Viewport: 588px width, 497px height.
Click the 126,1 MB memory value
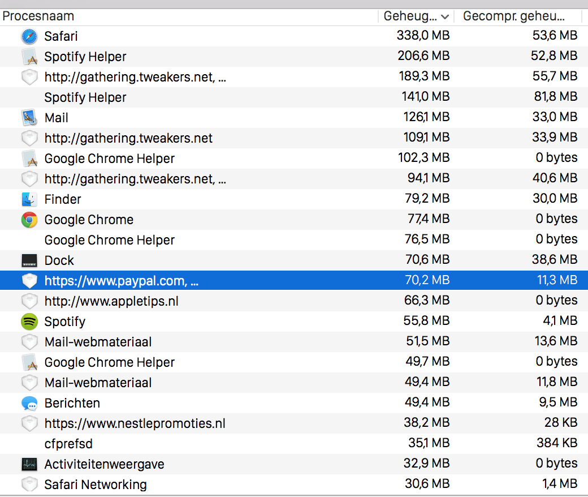427,117
